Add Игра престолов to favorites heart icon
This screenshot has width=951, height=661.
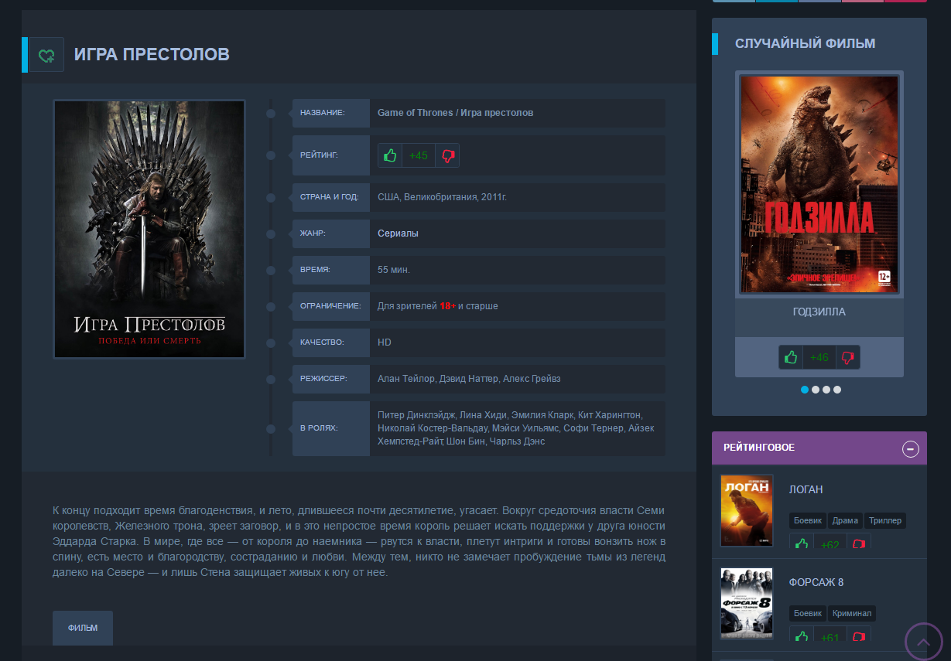coord(46,55)
